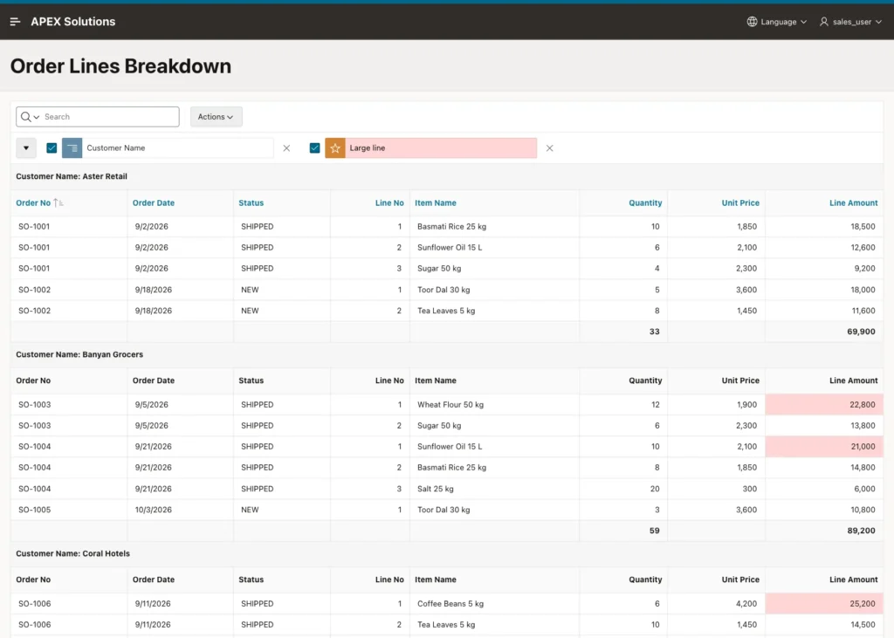Select the Sunflower Oil 15 L cell of SO-1001
The image size is (894, 638).
pyautogui.click(x=494, y=248)
